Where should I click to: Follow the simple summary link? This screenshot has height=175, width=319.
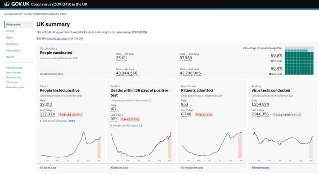click(58, 38)
